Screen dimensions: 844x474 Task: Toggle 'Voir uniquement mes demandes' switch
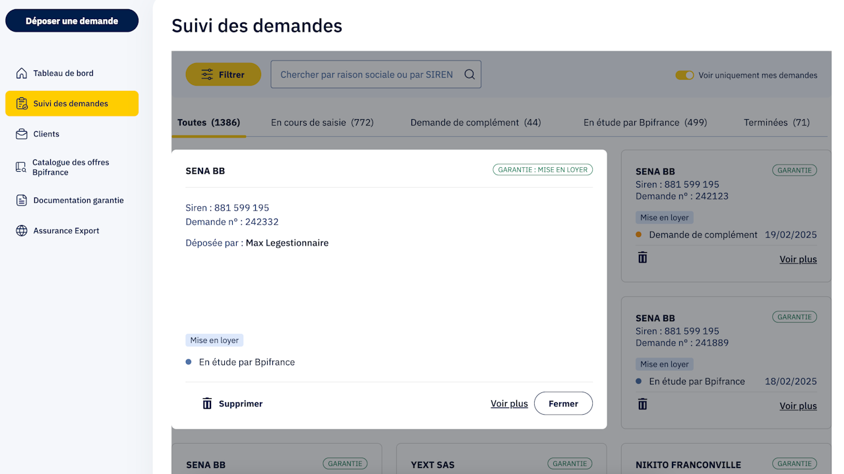(x=684, y=75)
